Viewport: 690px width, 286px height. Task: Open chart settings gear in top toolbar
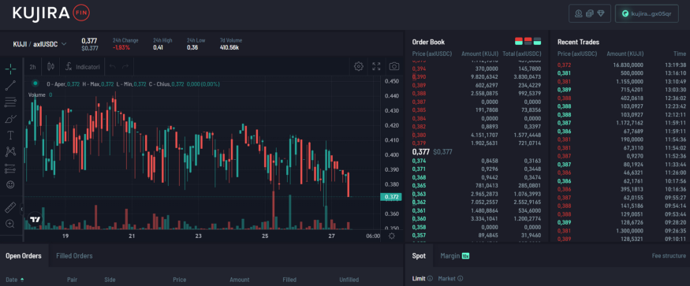pyautogui.click(x=359, y=66)
